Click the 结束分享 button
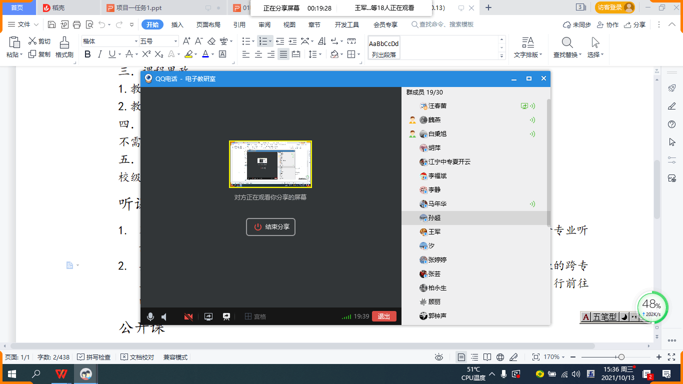Screen dimensions: 683x384 pos(271,227)
